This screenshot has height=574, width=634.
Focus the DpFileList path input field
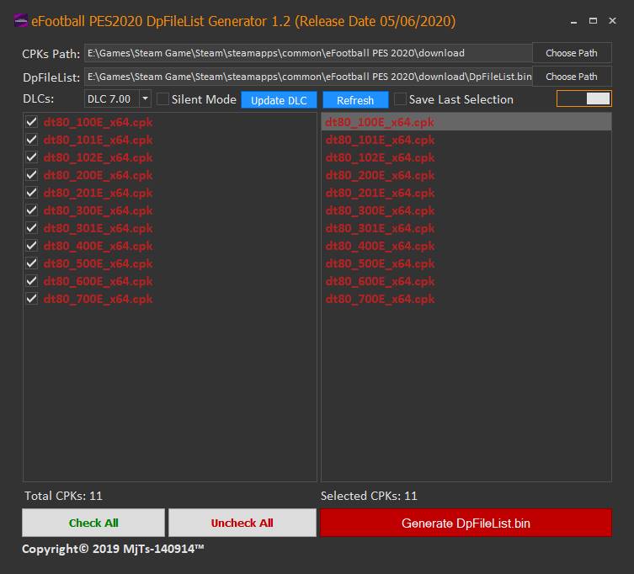click(308, 77)
